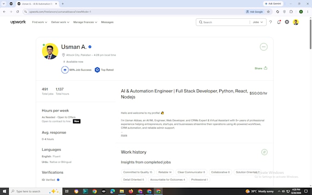Open the tab search dropdown arrow
312x195 pixels.
point(4,4)
